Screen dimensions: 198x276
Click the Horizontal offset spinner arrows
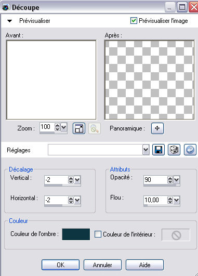pos(71,200)
